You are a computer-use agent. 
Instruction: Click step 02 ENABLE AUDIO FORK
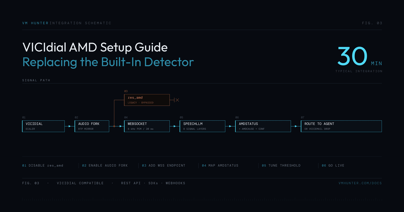(105, 166)
